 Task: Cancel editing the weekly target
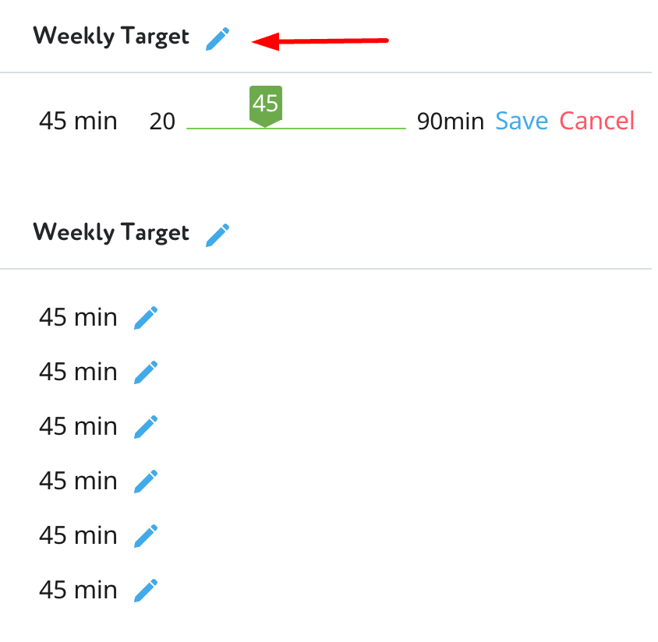point(597,121)
